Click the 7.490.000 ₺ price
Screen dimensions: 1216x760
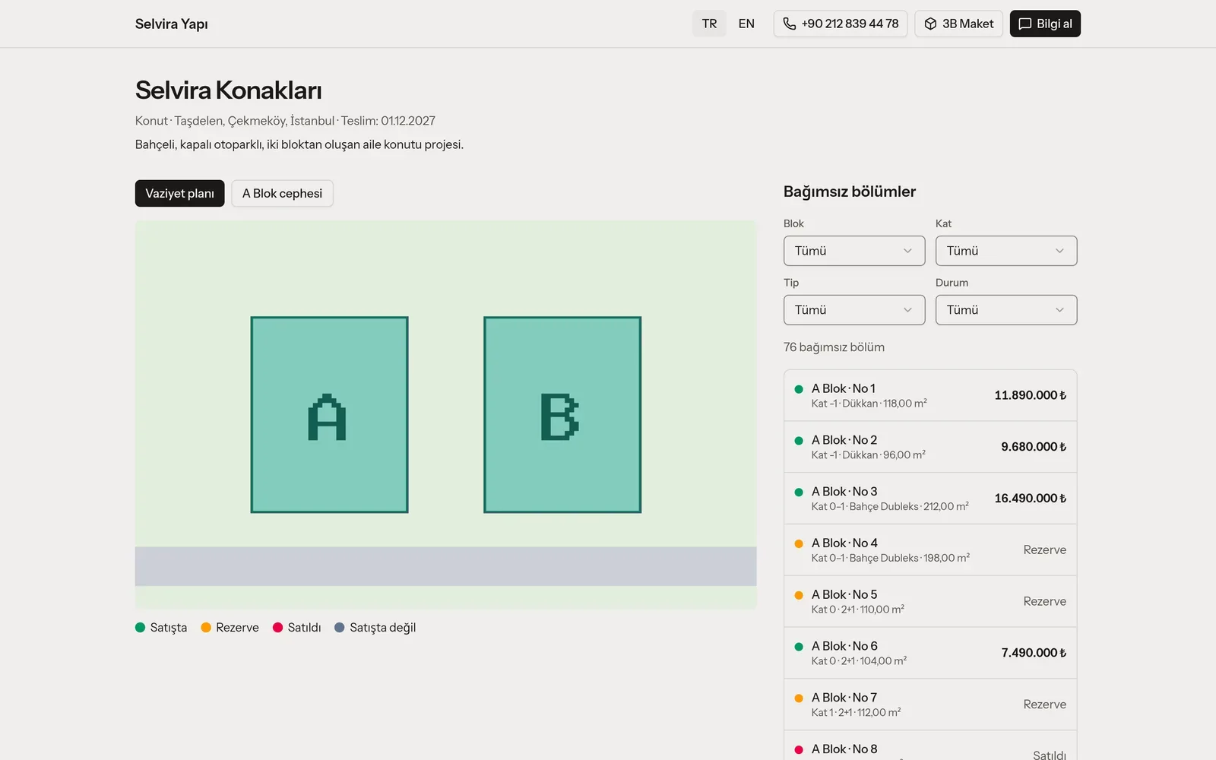[1034, 653]
